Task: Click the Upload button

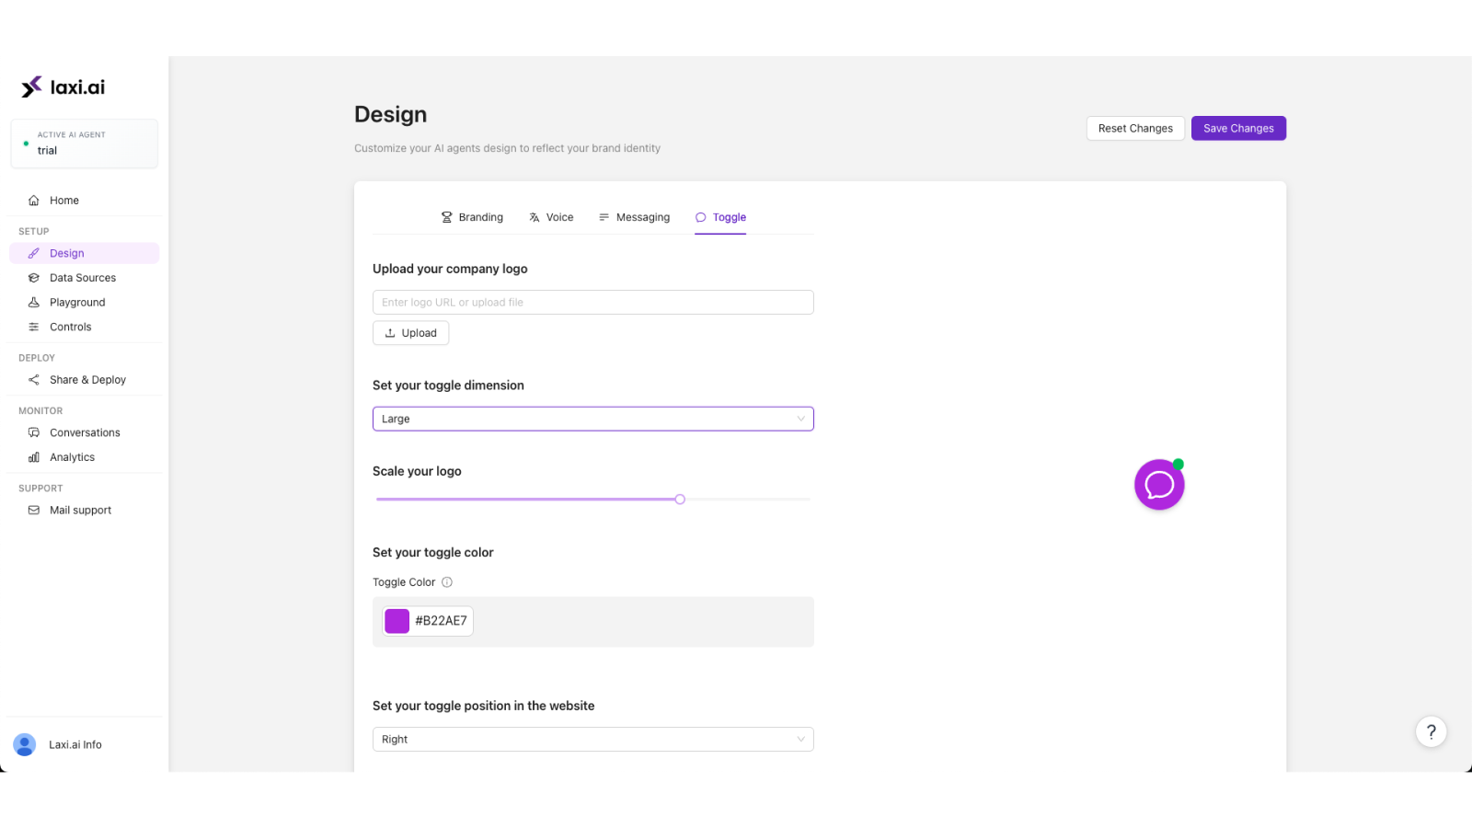Action: [x=410, y=333]
